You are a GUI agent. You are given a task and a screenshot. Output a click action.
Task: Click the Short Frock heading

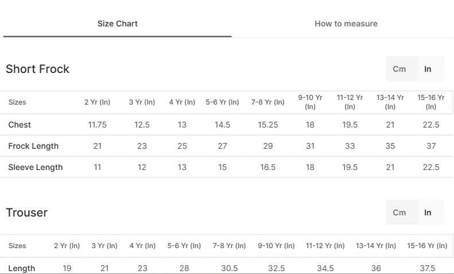(x=38, y=69)
